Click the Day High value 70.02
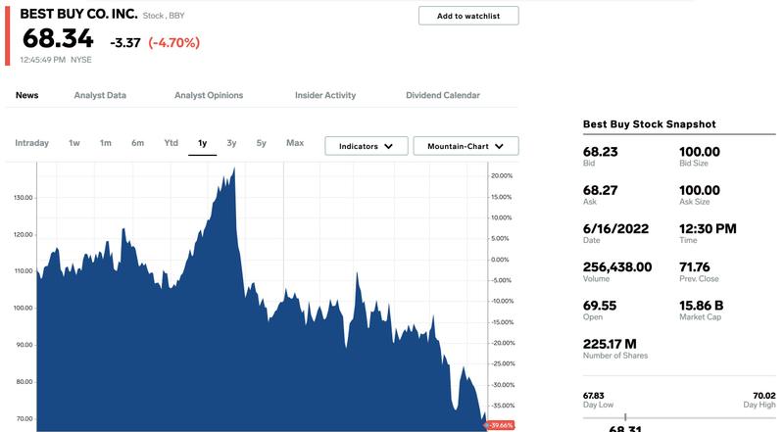 [764, 396]
